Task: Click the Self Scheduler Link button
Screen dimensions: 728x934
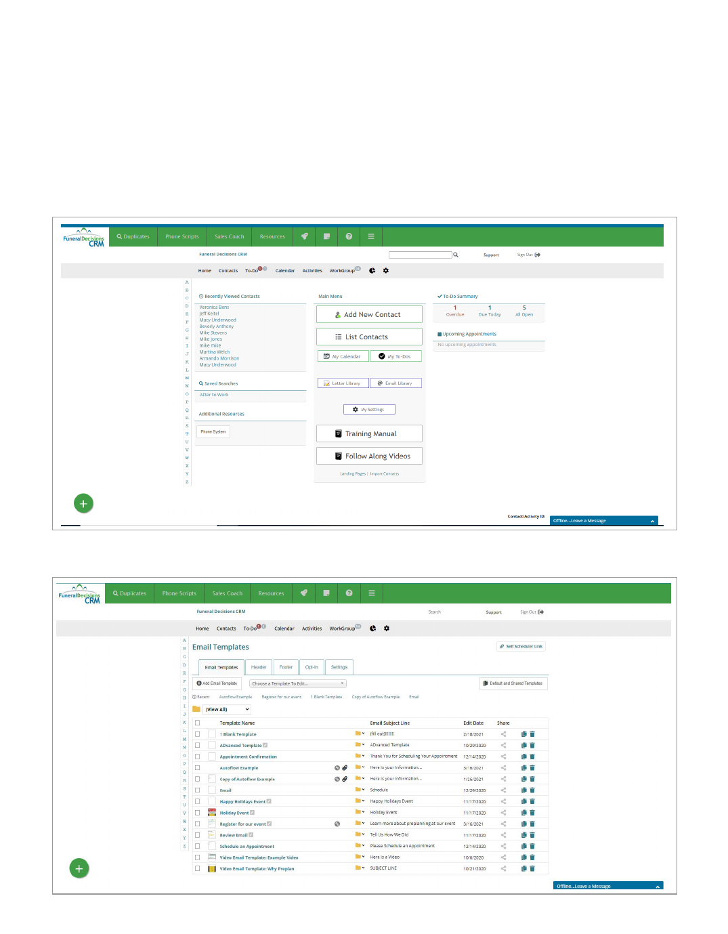Action: tap(521, 647)
